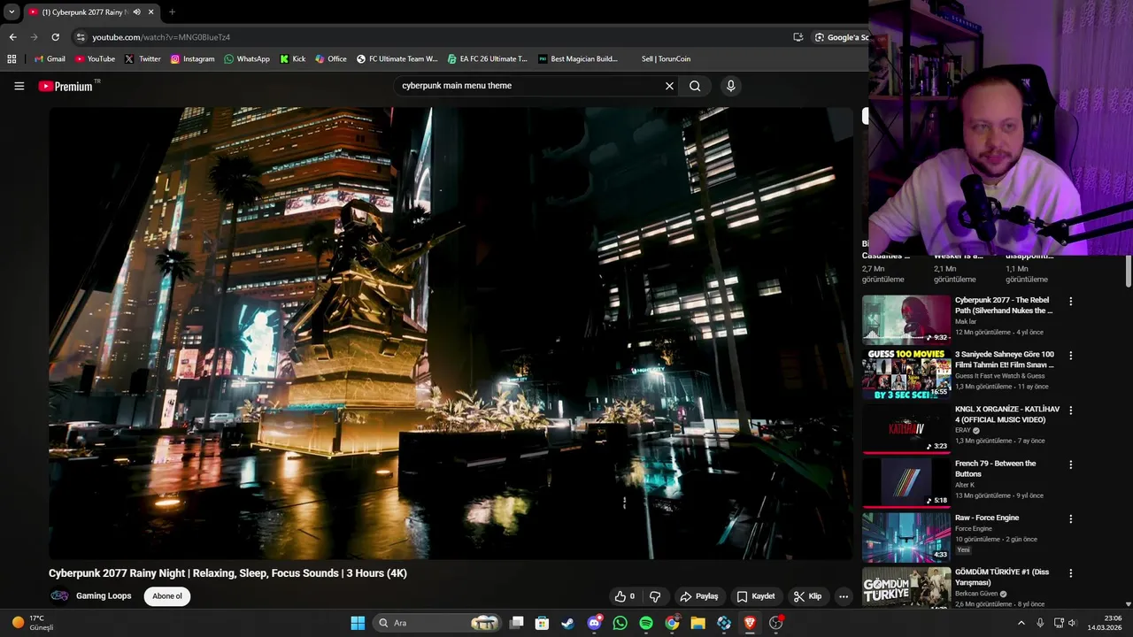Image resolution: width=1133 pixels, height=637 pixels.
Task: Open KNGL X ORGANİZE - KATLİHAV 4 title
Action: (x=1007, y=415)
